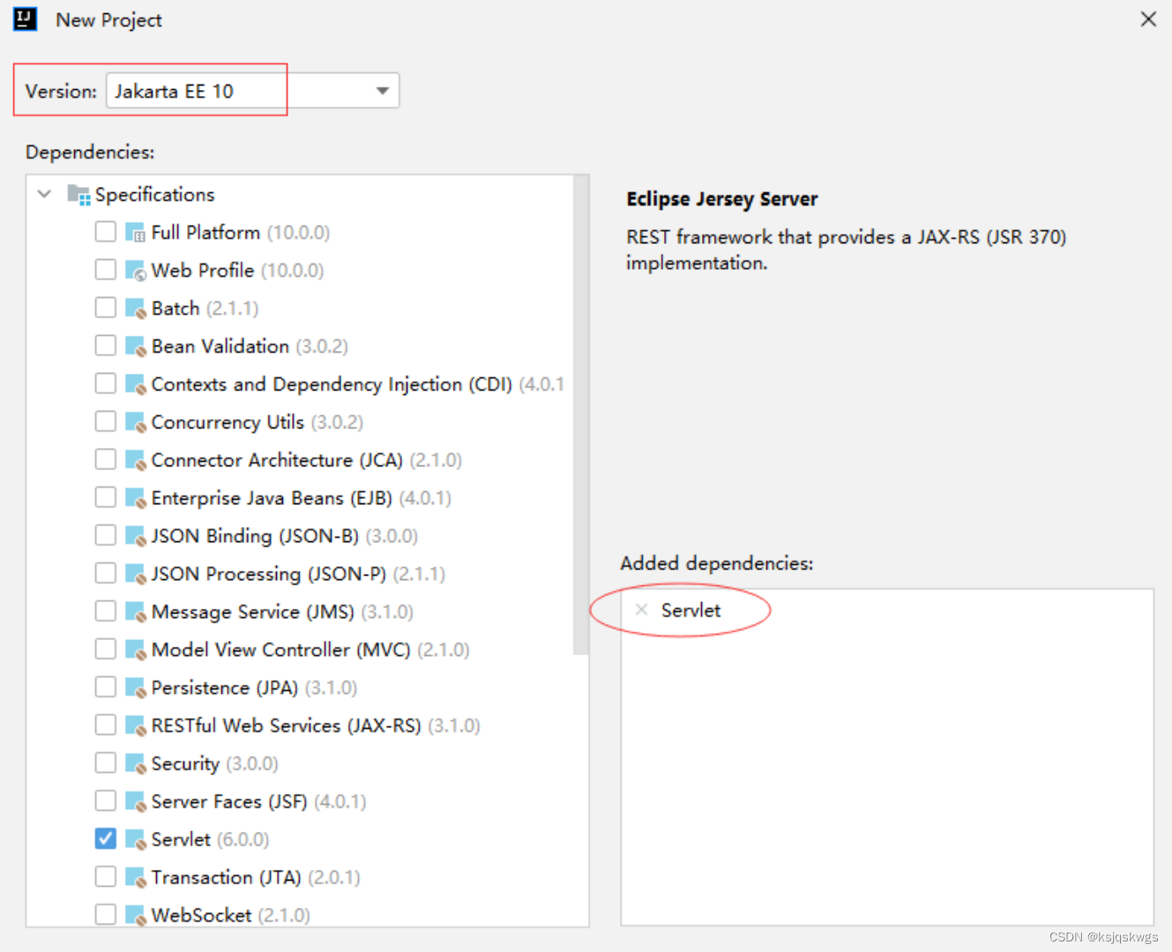Check Contexts and Dependency Injection
This screenshot has width=1172, height=952.
(x=106, y=383)
